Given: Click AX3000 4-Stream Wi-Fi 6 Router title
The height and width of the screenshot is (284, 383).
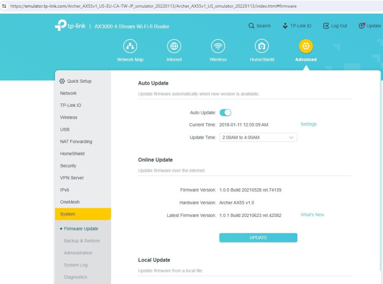Looking at the screenshot, I should click(x=132, y=26).
